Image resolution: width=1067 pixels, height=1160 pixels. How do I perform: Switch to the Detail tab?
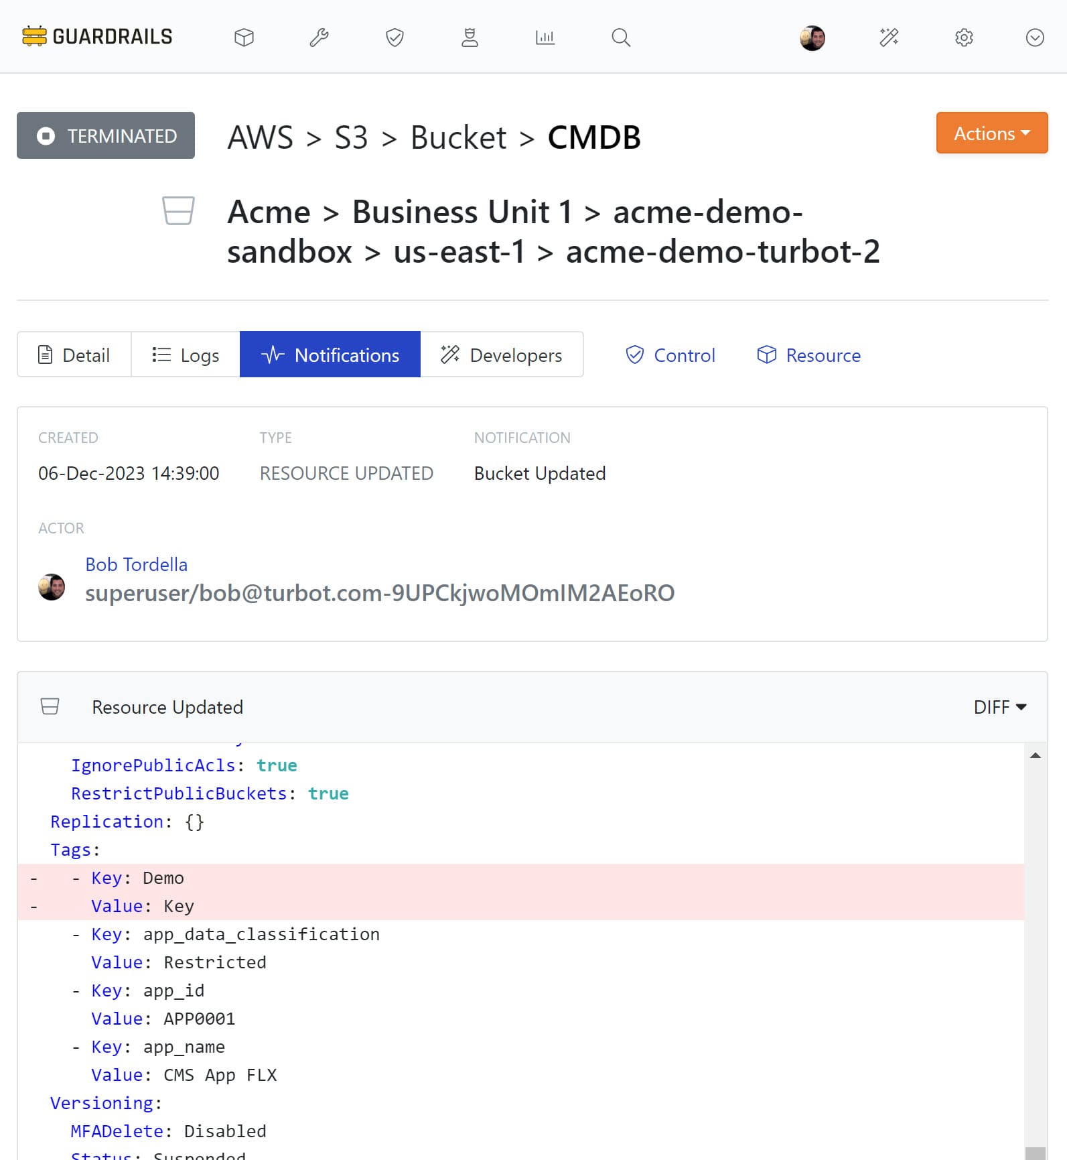click(x=74, y=355)
